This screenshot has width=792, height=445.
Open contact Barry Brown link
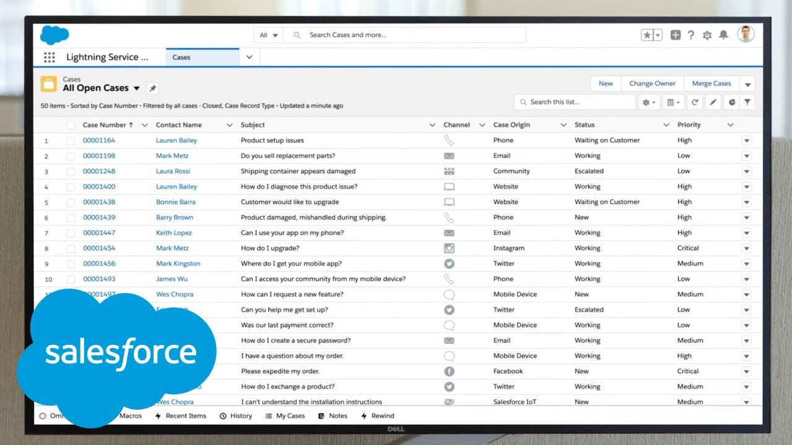pyautogui.click(x=174, y=218)
